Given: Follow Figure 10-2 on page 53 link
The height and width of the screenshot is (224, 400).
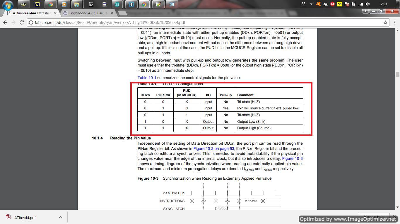Looking at the screenshot, I should (x=213, y=148).
